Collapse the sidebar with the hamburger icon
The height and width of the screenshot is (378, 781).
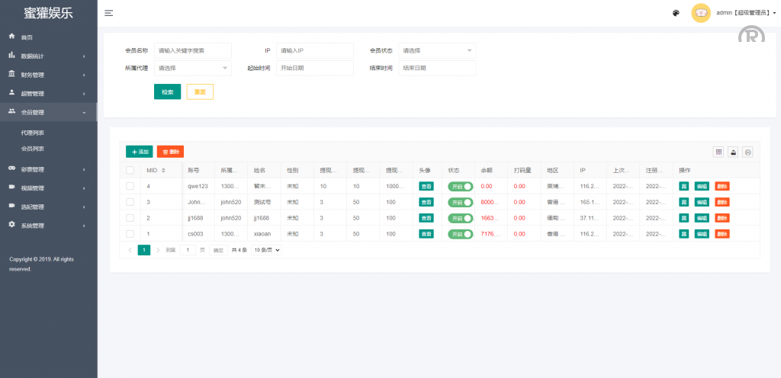109,13
